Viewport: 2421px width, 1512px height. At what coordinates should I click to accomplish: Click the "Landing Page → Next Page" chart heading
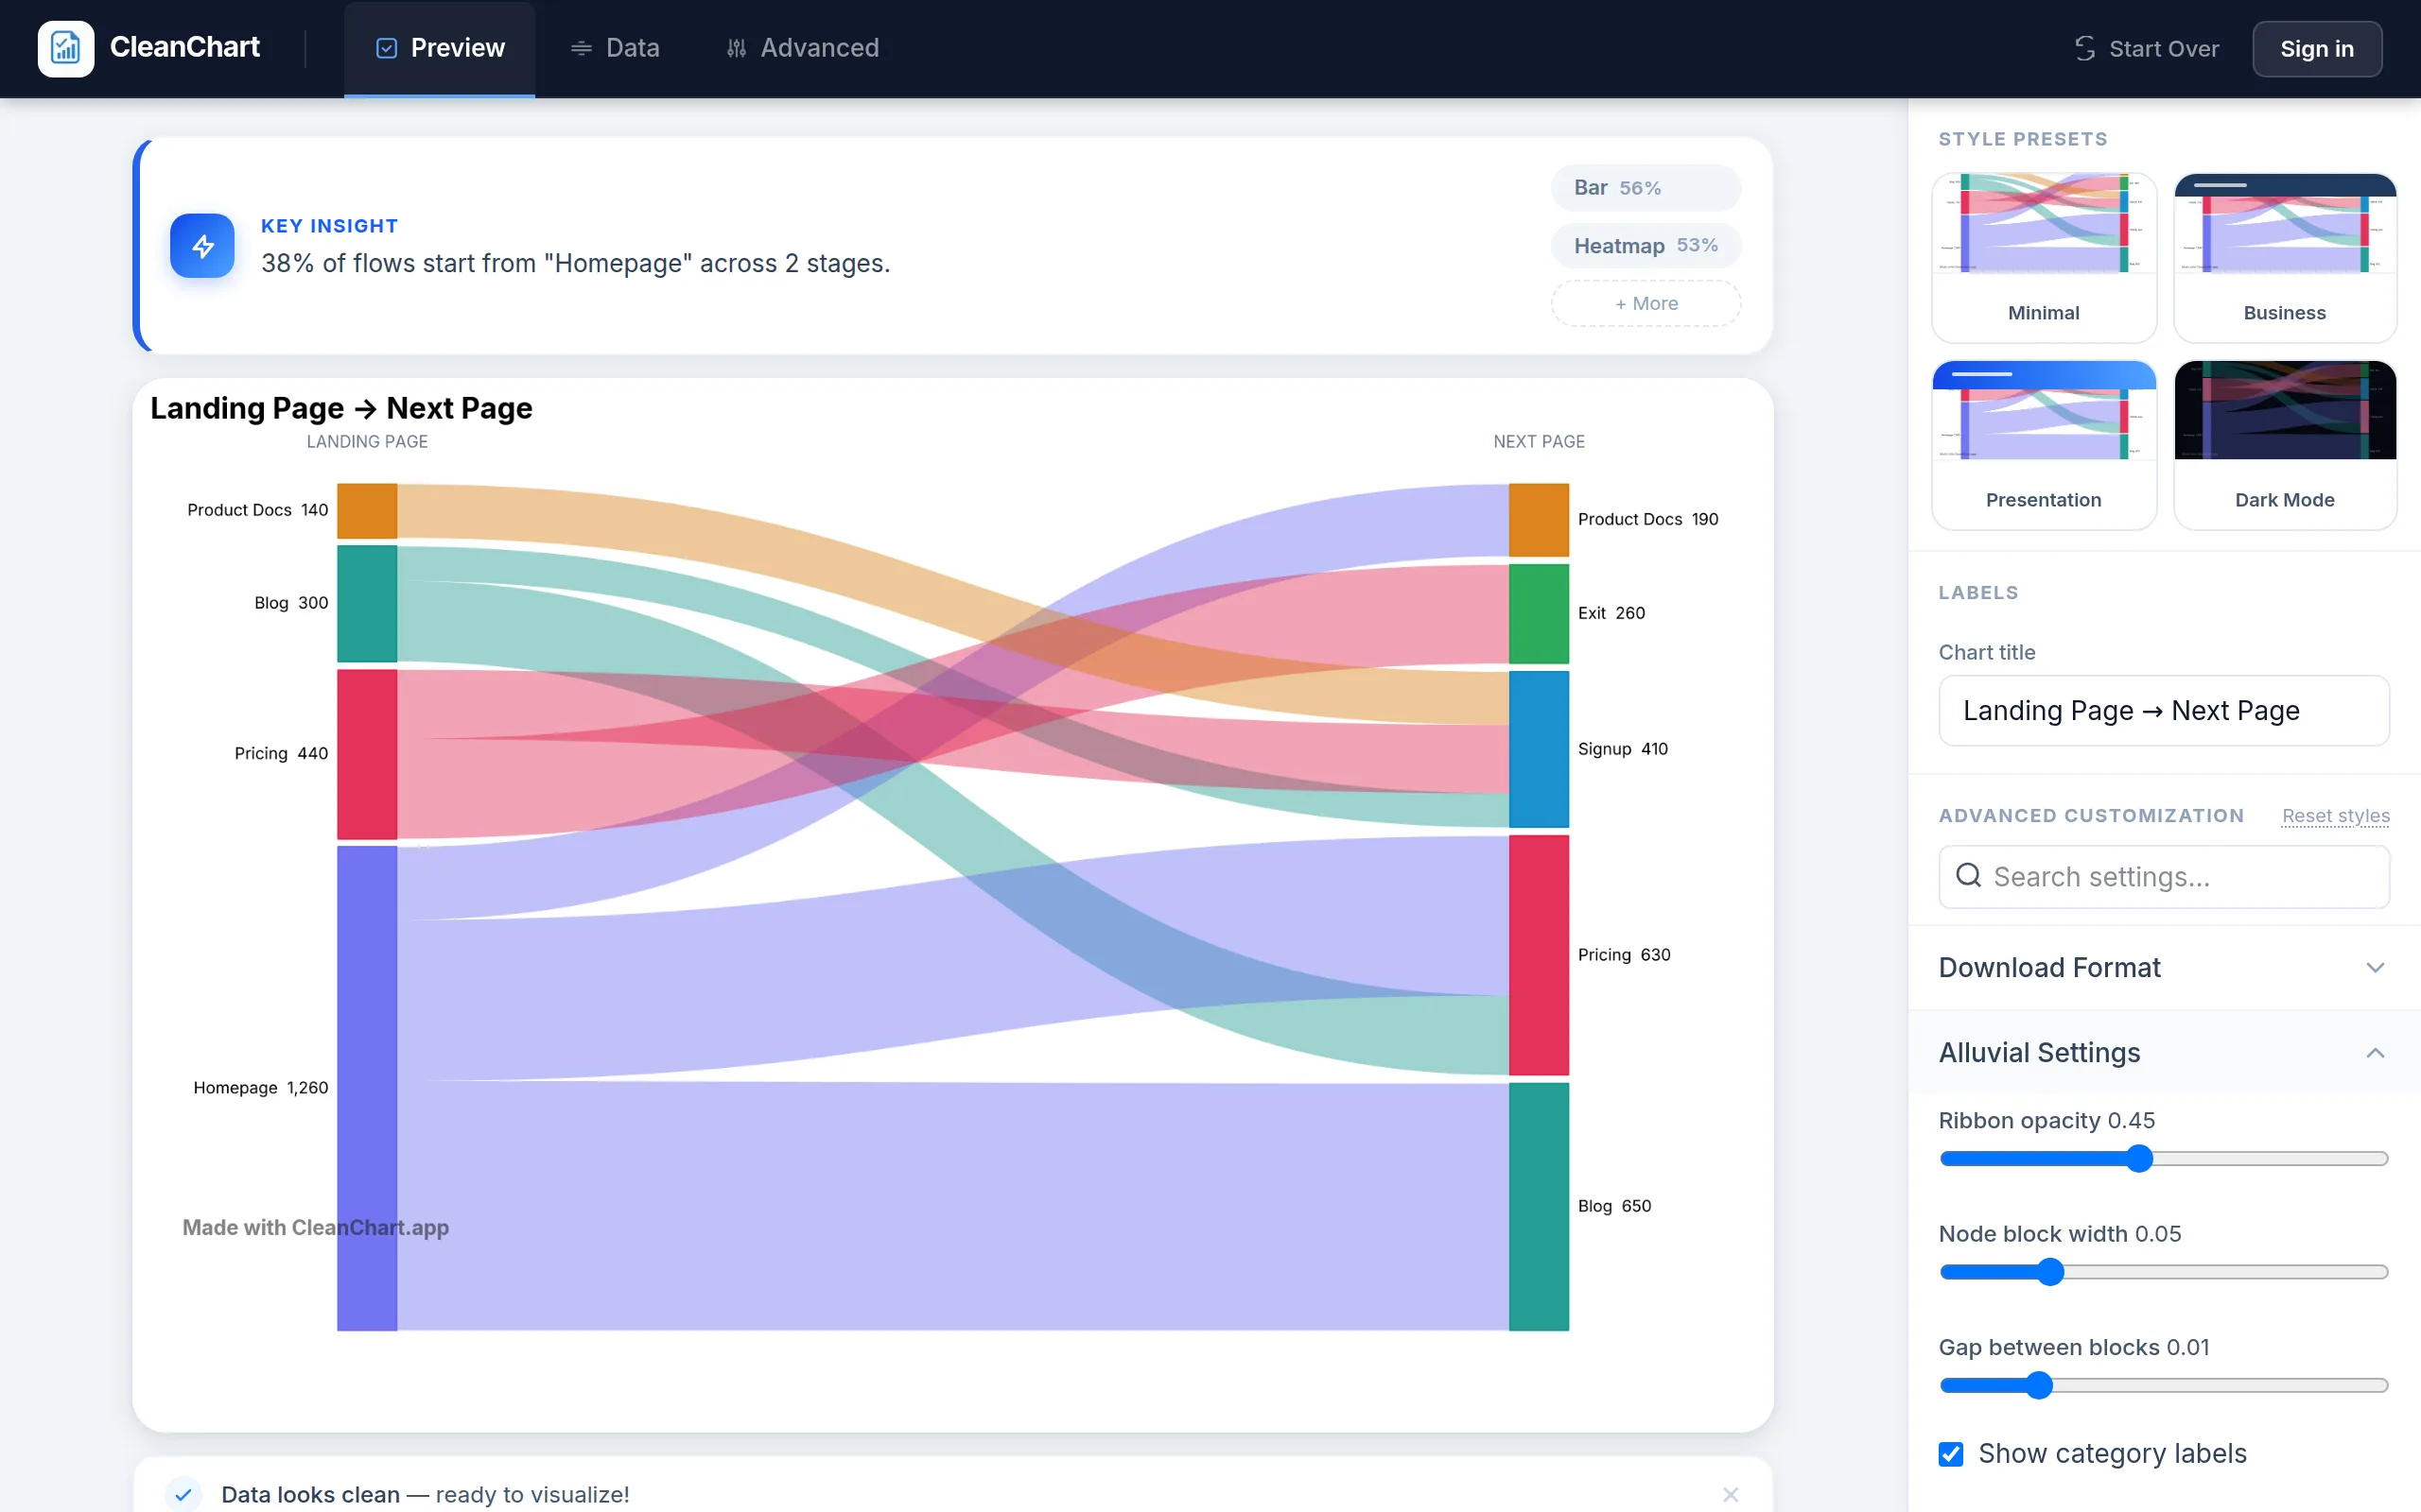(x=341, y=408)
